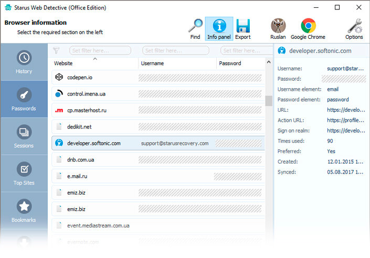
Task: Open the URL link https://develo…
Action: [x=346, y=110]
